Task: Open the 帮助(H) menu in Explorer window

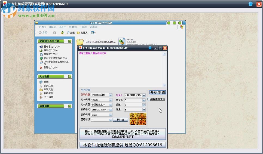Action: point(94,27)
